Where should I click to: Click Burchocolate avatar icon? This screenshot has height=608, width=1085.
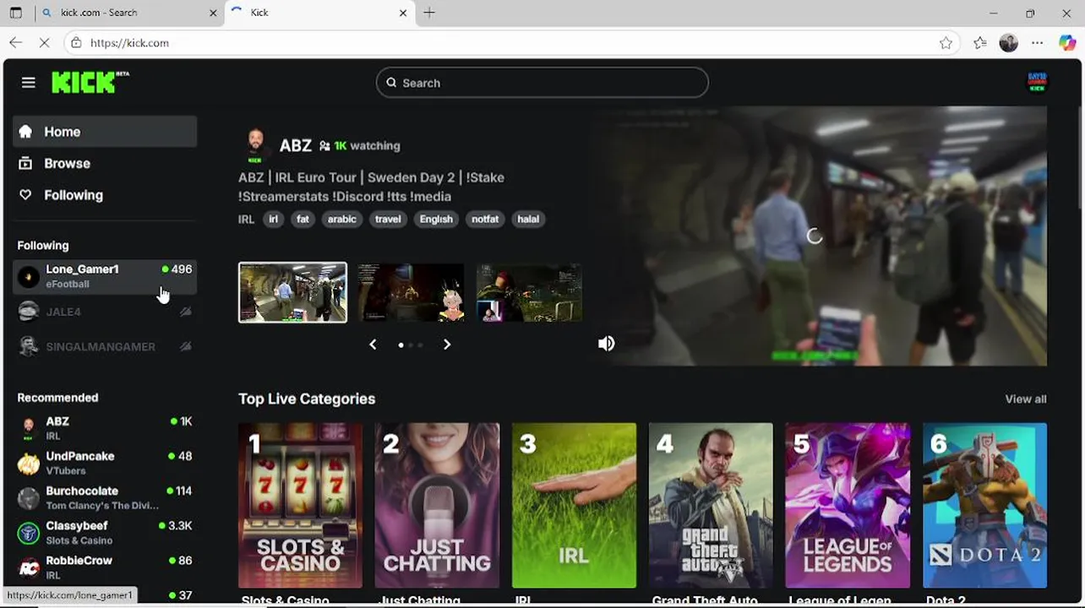[x=29, y=498]
